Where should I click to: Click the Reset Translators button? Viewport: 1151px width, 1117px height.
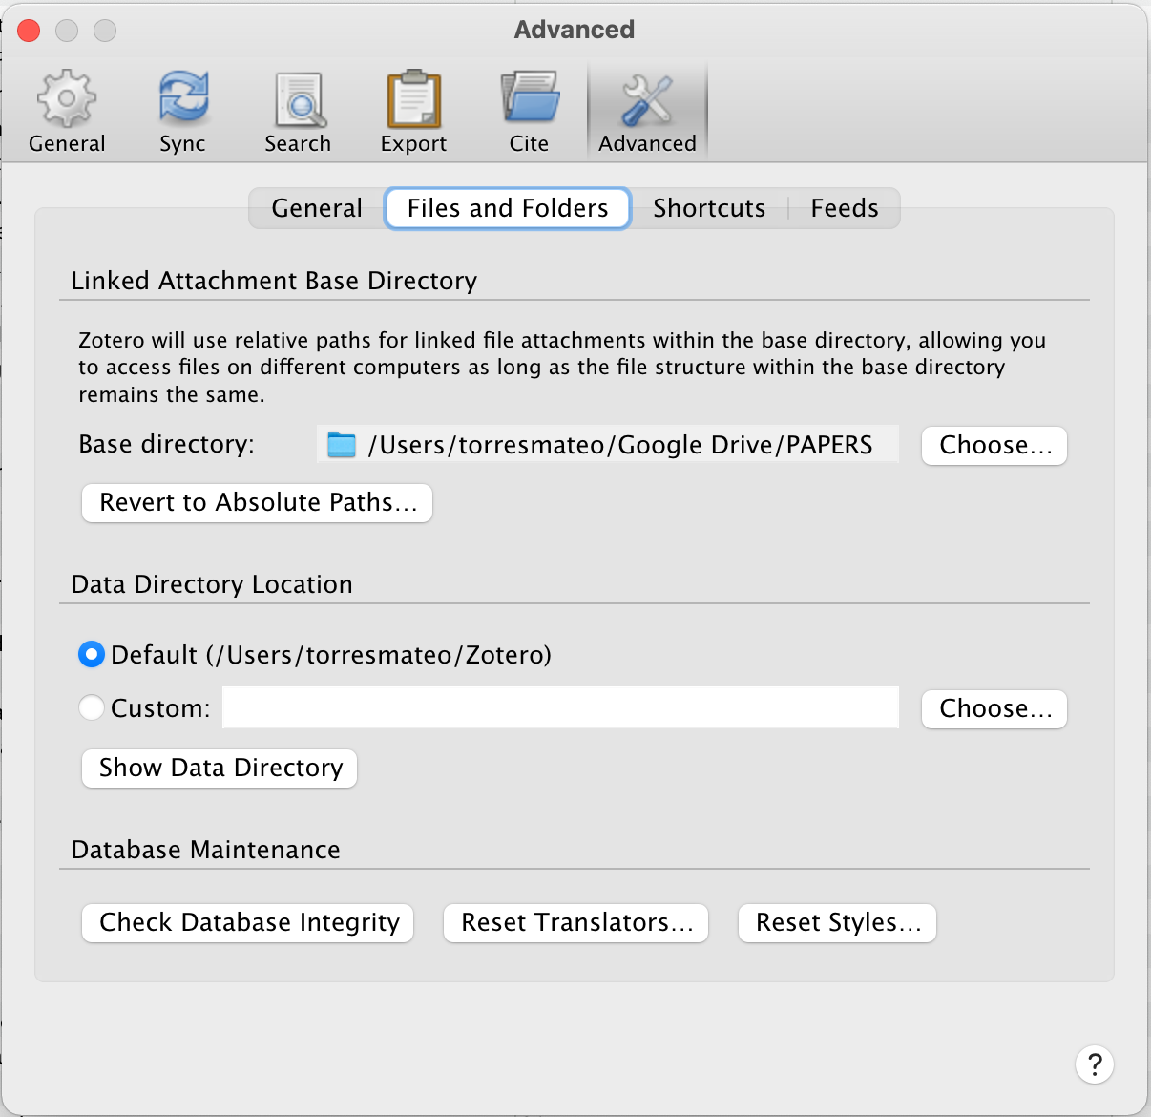[x=575, y=923]
